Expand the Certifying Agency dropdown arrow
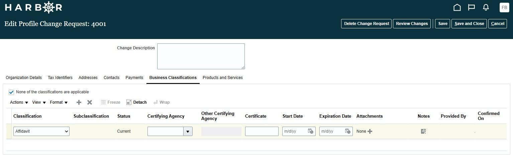The height and width of the screenshot is (157, 513). (188, 131)
